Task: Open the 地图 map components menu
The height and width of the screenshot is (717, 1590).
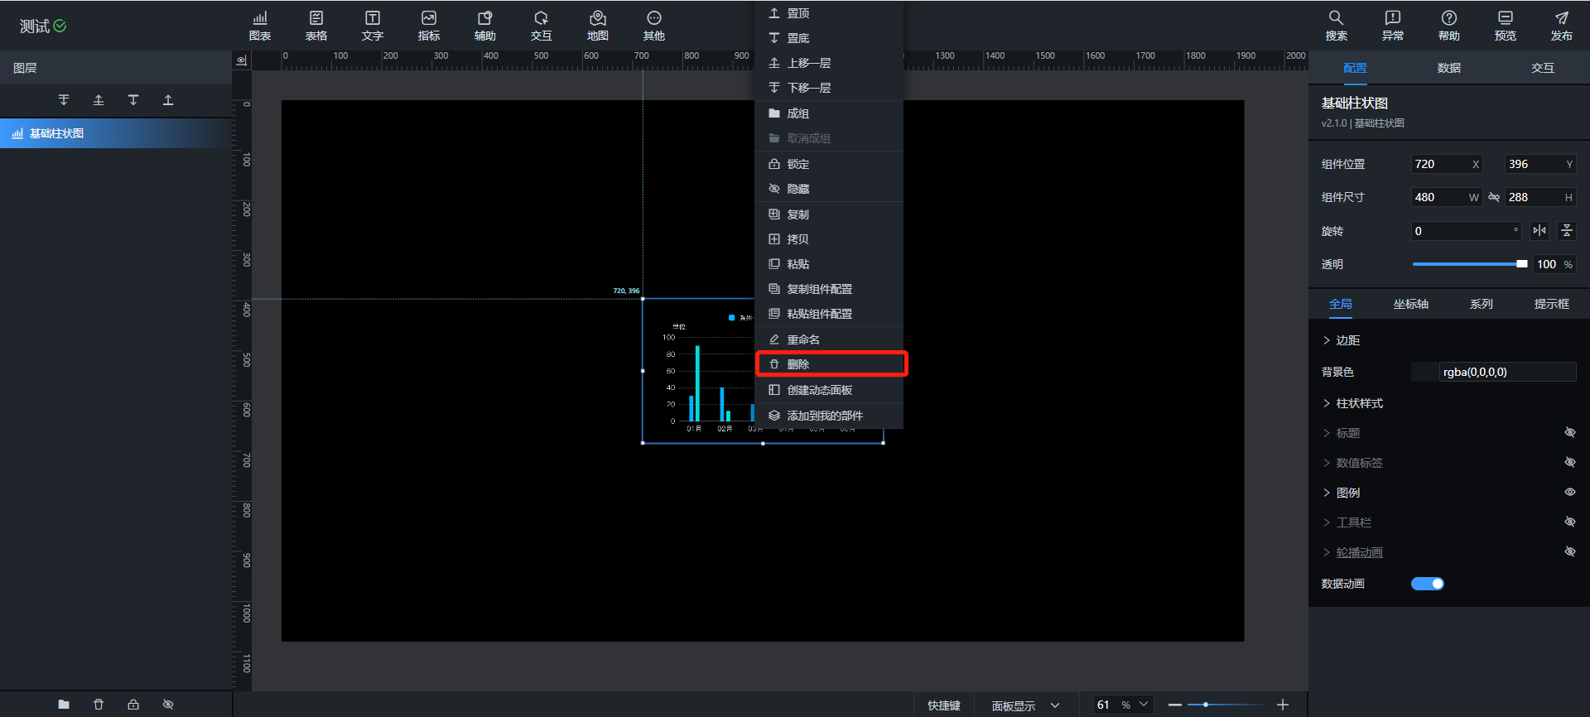Action: coord(597,26)
